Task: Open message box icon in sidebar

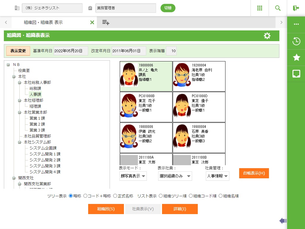Action: (x=296, y=74)
